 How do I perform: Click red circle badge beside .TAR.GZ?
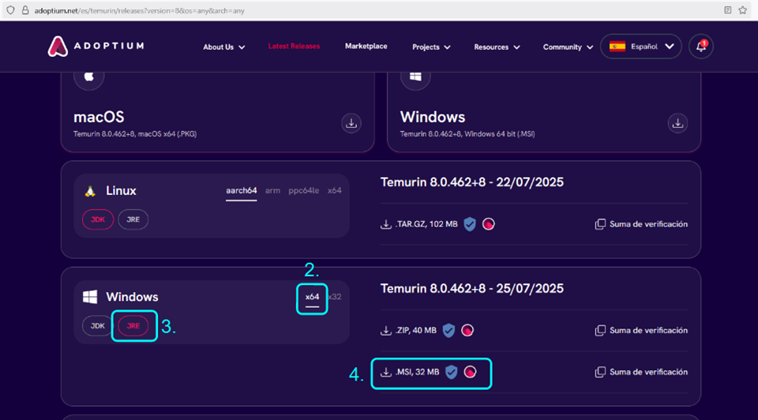(x=488, y=224)
